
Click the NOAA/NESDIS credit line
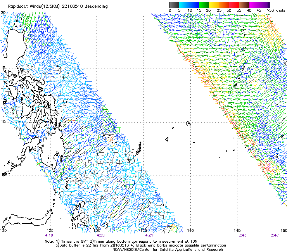pyautogui.click(x=168, y=250)
